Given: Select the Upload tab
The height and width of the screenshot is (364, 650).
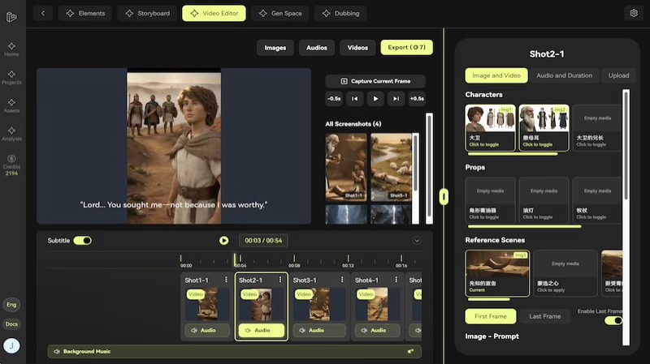Looking at the screenshot, I should pos(618,75).
